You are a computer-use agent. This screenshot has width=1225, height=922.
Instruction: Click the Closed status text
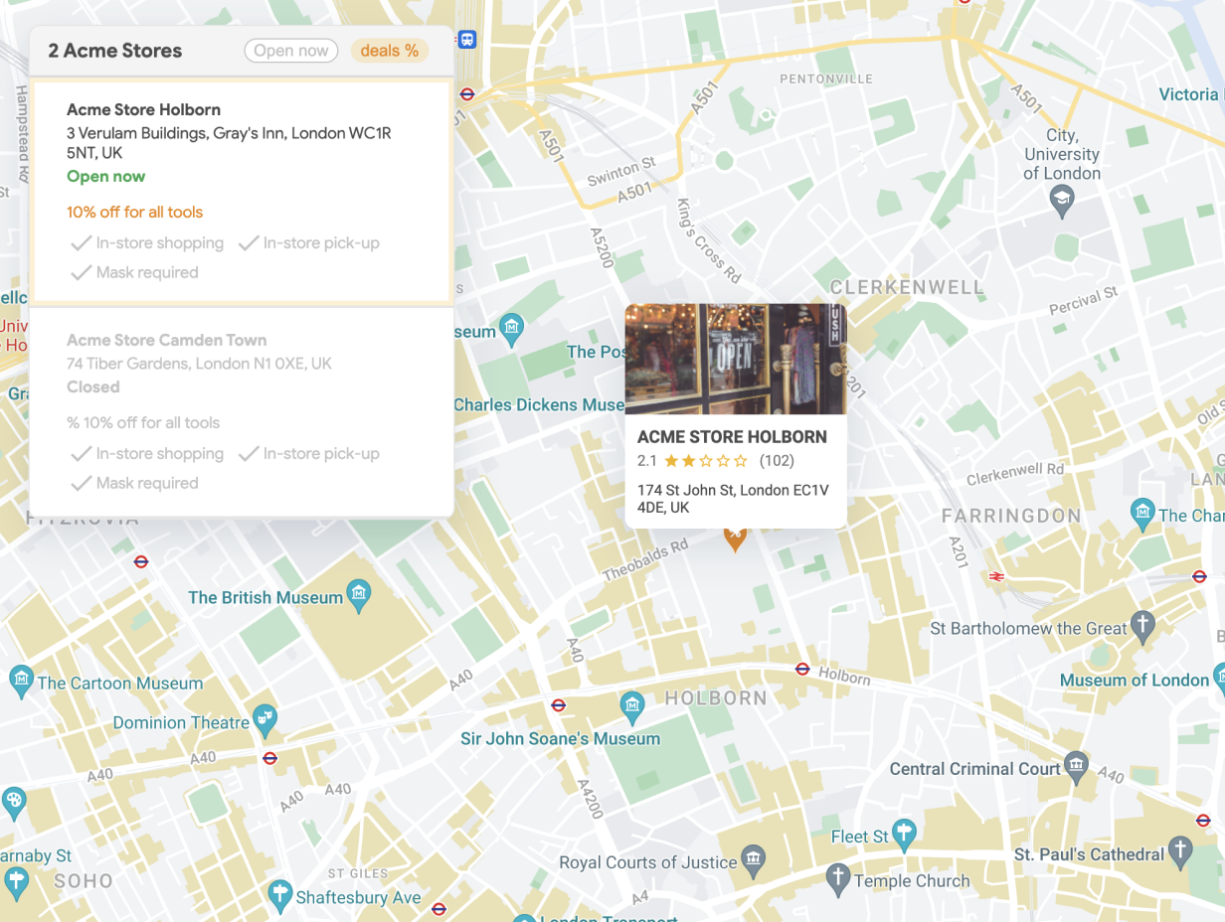pyautogui.click(x=92, y=387)
